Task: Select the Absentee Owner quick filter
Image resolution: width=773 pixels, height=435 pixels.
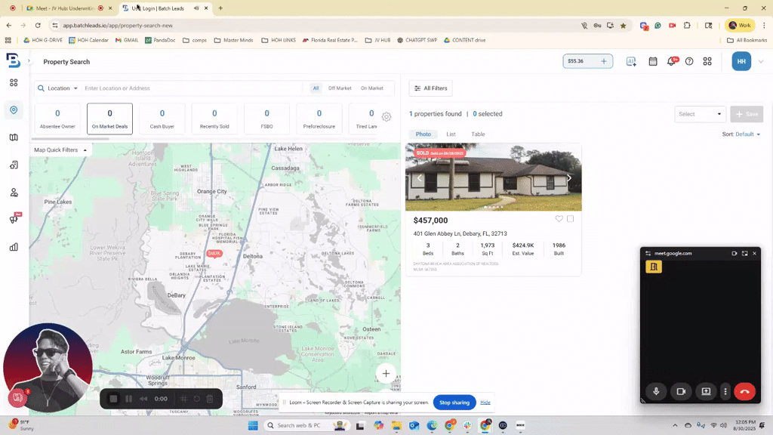Action: (57, 119)
